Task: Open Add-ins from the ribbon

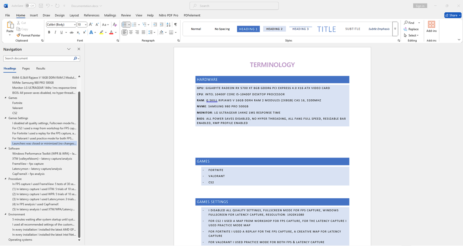Action: [431, 27]
